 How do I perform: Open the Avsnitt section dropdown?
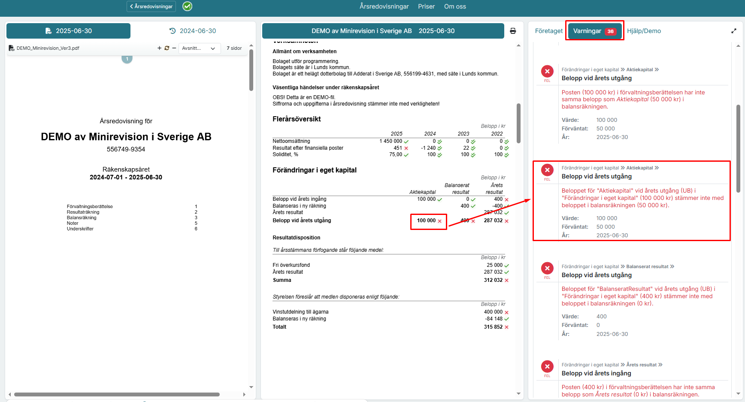tap(199, 48)
